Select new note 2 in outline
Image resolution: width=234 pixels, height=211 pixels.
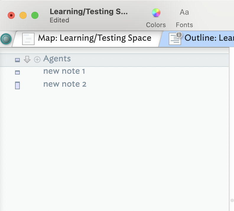(x=65, y=84)
